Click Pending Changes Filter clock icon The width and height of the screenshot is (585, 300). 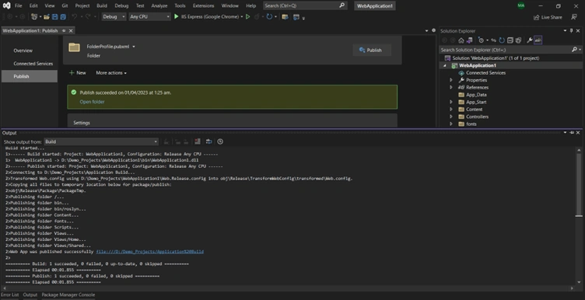click(482, 40)
